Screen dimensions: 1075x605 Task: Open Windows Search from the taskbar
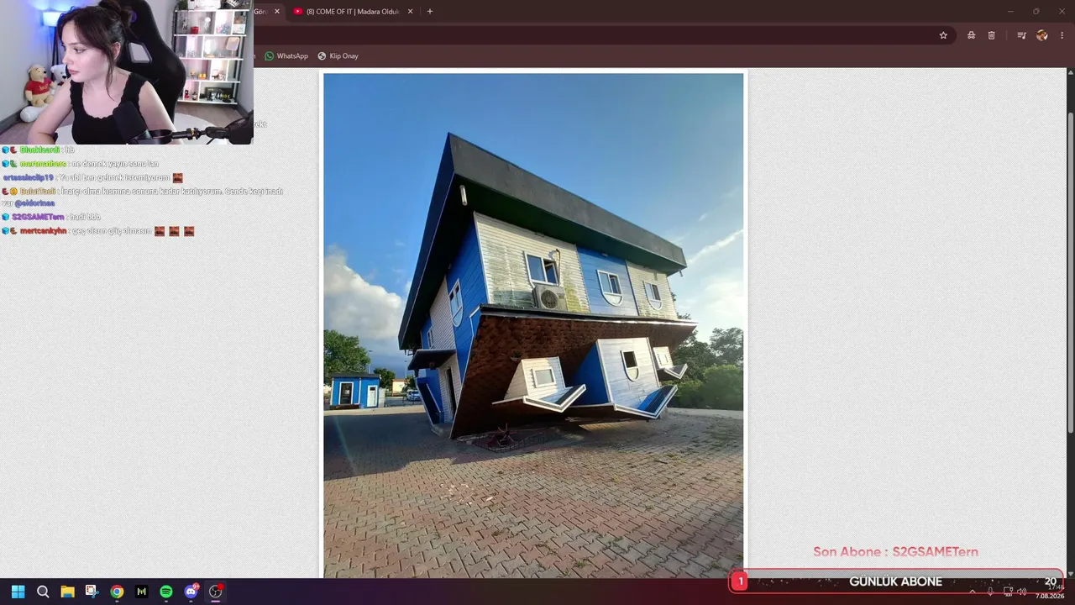tap(43, 592)
